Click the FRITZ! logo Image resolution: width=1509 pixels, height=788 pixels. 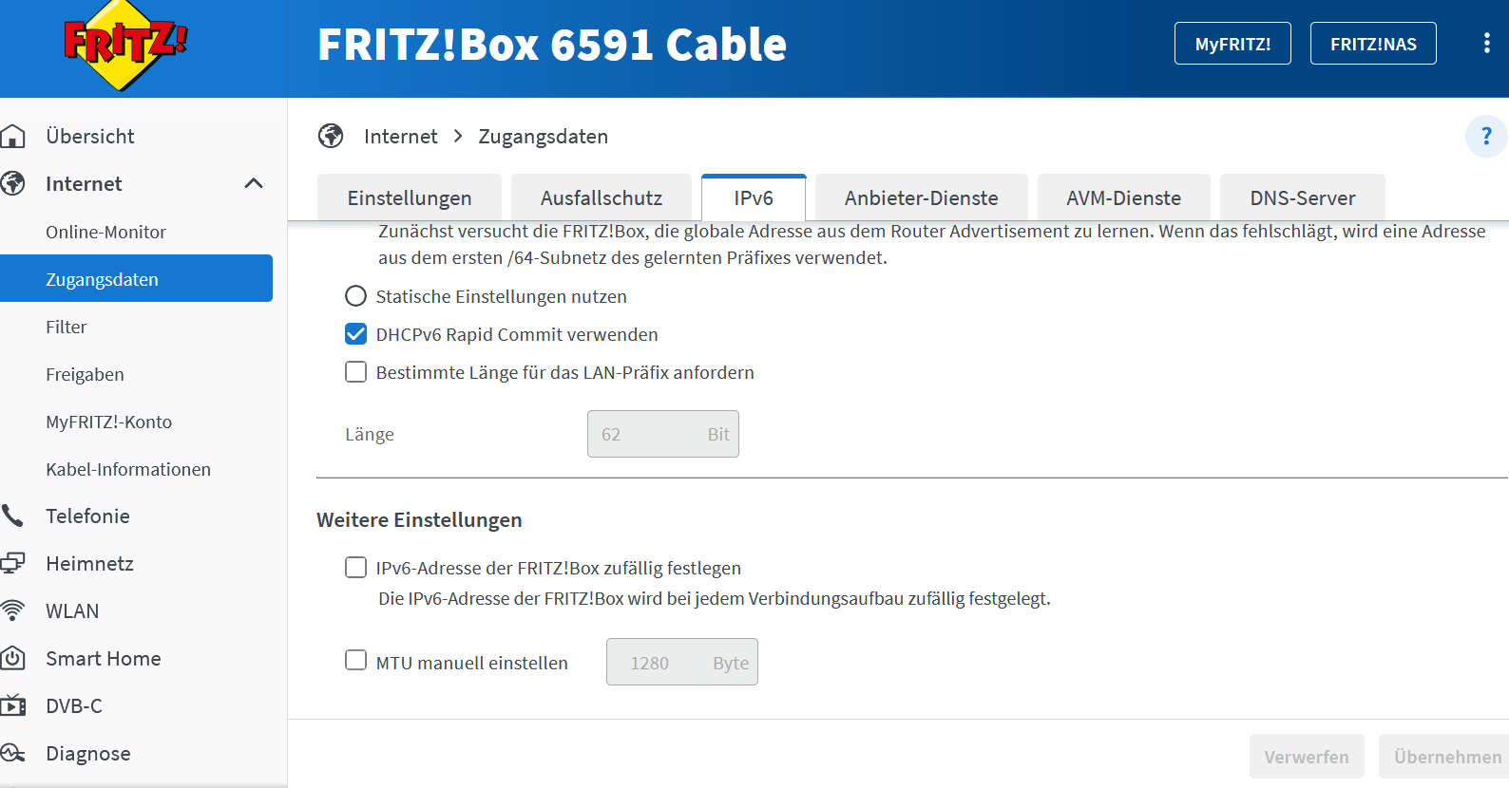[124, 46]
